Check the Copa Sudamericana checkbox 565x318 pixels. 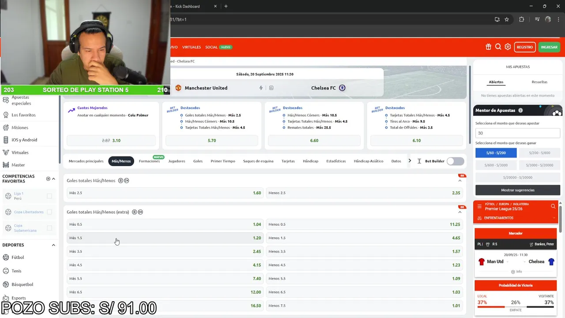pos(49,228)
